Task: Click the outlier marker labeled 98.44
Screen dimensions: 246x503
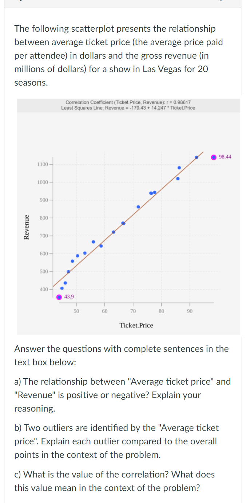Action: 214,157
